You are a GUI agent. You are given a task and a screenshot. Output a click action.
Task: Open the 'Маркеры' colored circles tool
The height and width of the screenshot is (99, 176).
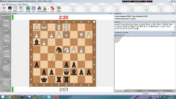[x=39, y=8]
